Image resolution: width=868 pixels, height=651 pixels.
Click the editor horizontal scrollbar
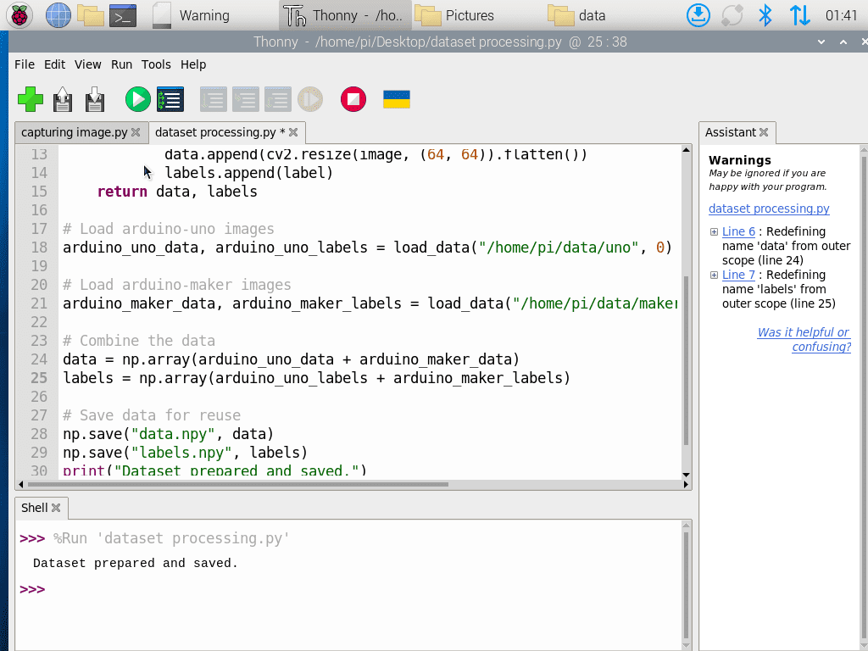254,485
